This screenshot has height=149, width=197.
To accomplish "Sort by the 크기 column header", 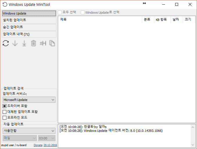I will pos(189,19).
